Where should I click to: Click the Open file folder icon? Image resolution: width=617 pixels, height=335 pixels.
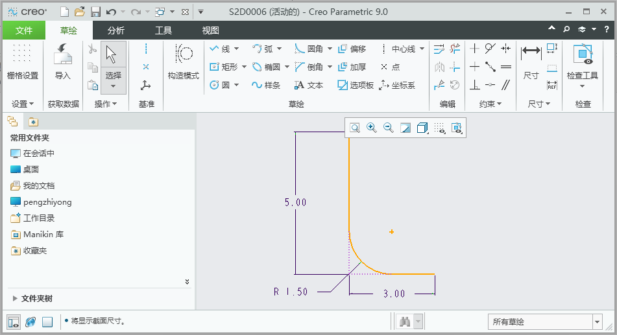coord(80,12)
